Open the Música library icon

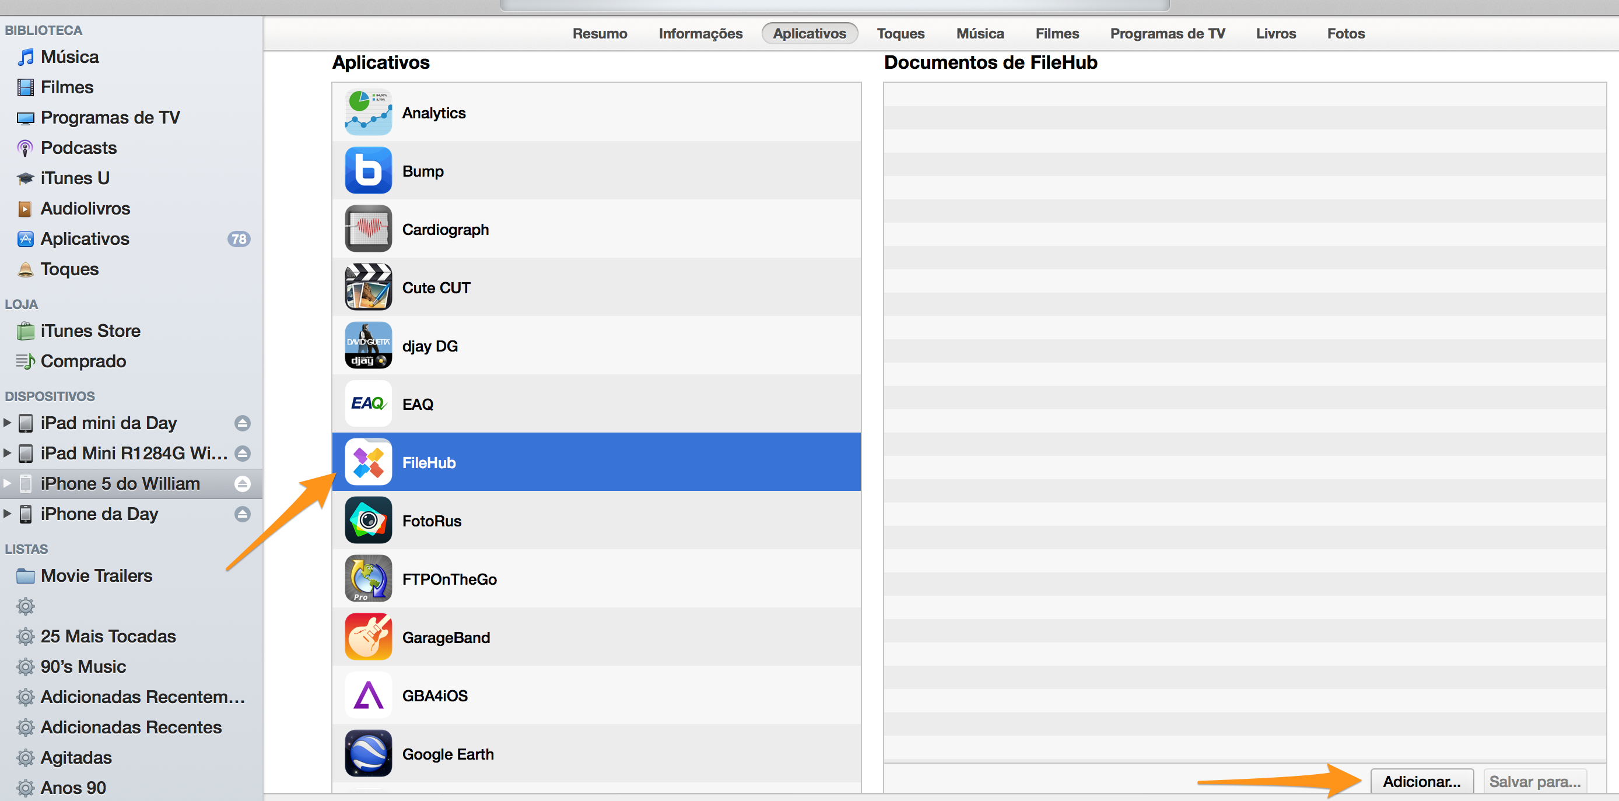click(25, 57)
